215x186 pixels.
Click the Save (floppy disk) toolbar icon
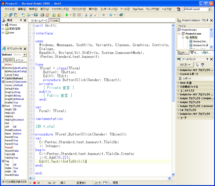(x=36, y=15)
